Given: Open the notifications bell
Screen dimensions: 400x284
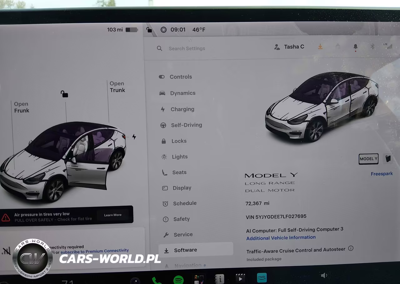Looking at the screenshot, I should click(x=356, y=47).
